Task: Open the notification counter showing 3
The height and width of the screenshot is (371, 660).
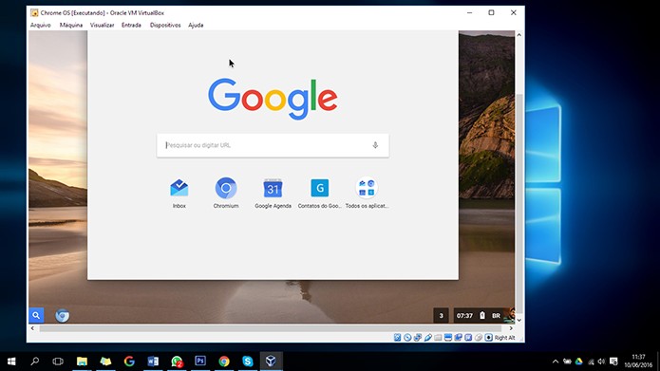Action: point(442,315)
